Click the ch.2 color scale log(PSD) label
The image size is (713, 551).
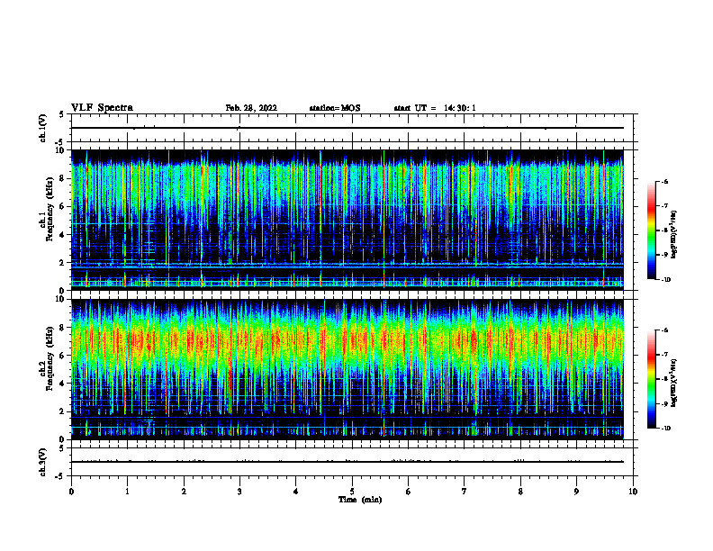click(x=674, y=383)
